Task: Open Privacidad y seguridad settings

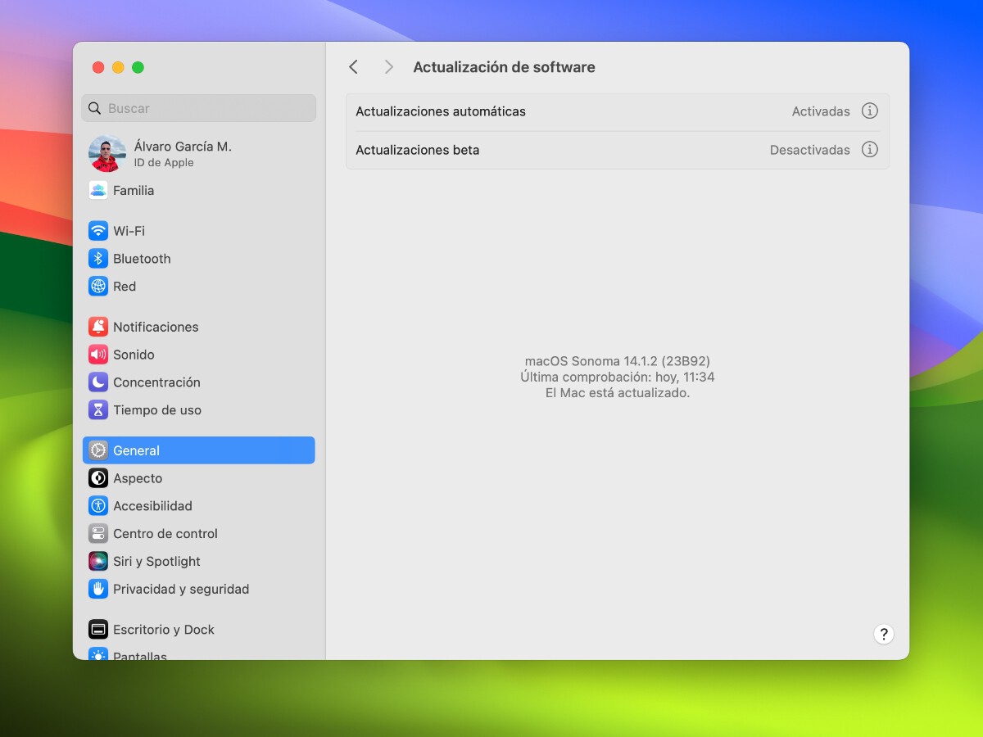Action: [97, 589]
